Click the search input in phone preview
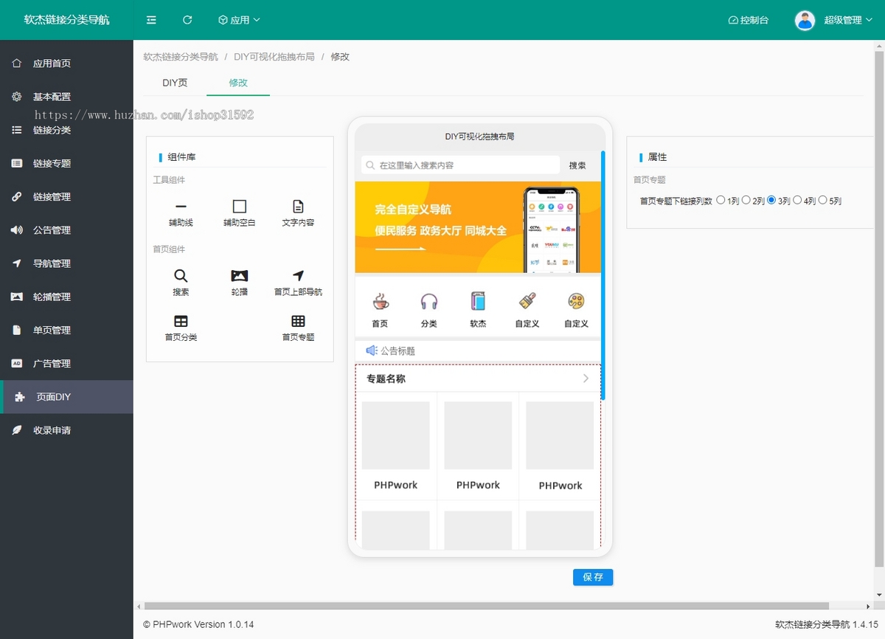Image resolution: width=885 pixels, height=639 pixels. coord(461,165)
